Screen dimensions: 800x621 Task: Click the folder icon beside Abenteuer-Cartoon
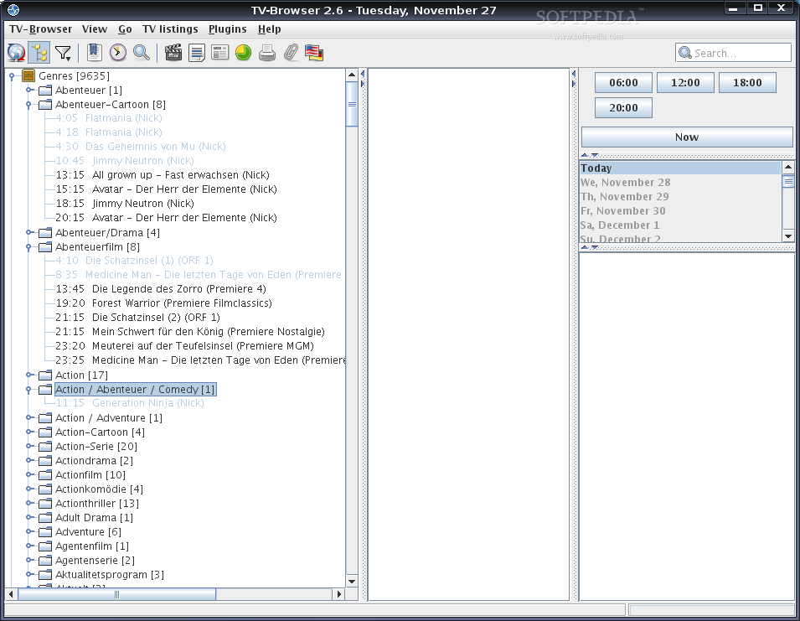click(x=45, y=105)
